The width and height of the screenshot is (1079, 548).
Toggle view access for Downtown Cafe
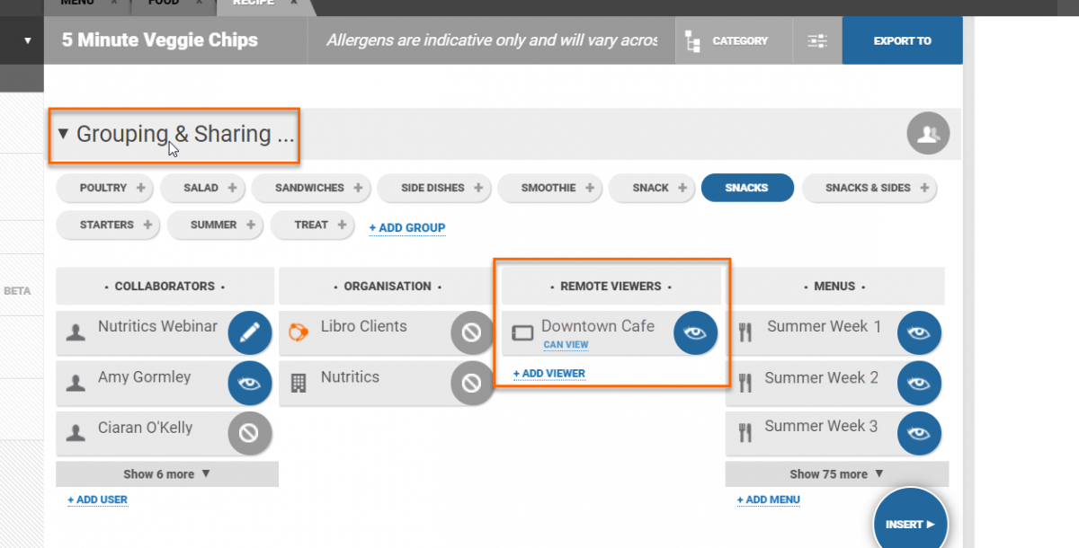pyautogui.click(x=695, y=333)
